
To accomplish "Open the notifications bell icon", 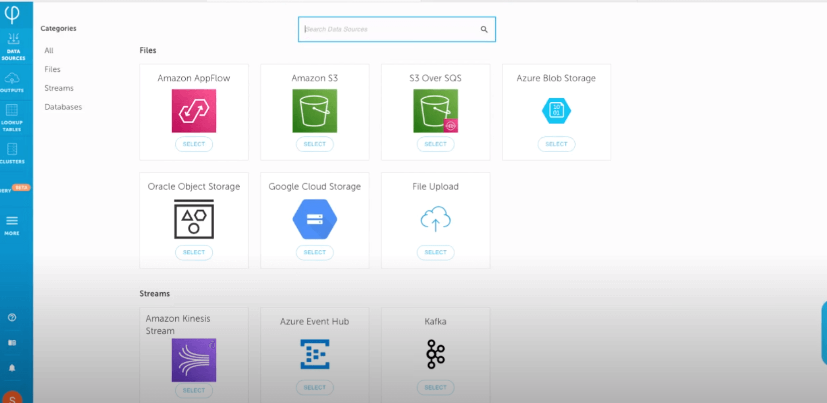I will pos(12,368).
